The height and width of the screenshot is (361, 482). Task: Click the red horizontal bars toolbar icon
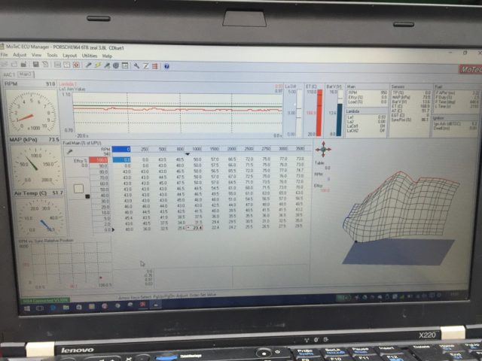155,66
